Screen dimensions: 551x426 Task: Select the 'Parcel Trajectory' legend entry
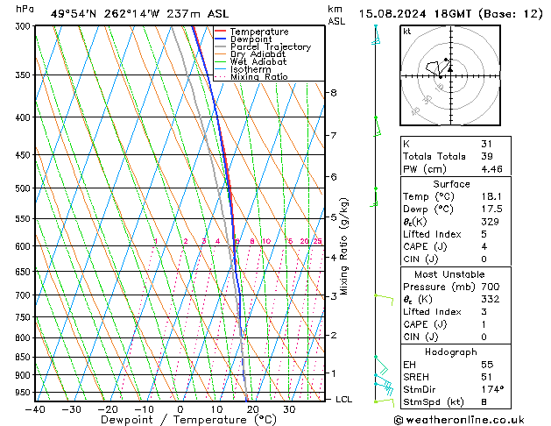[x=271, y=46]
